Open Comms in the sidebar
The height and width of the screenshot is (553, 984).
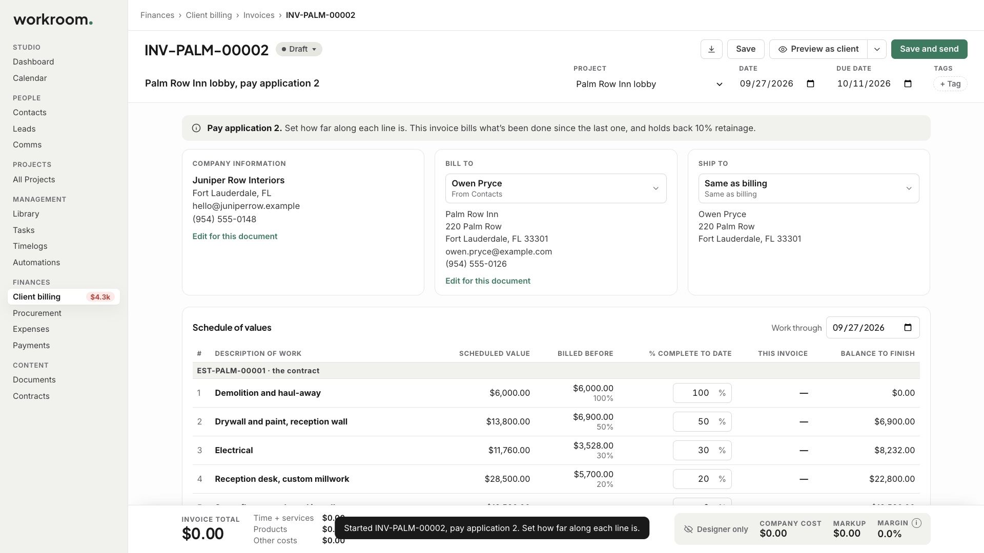(x=27, y=145)
